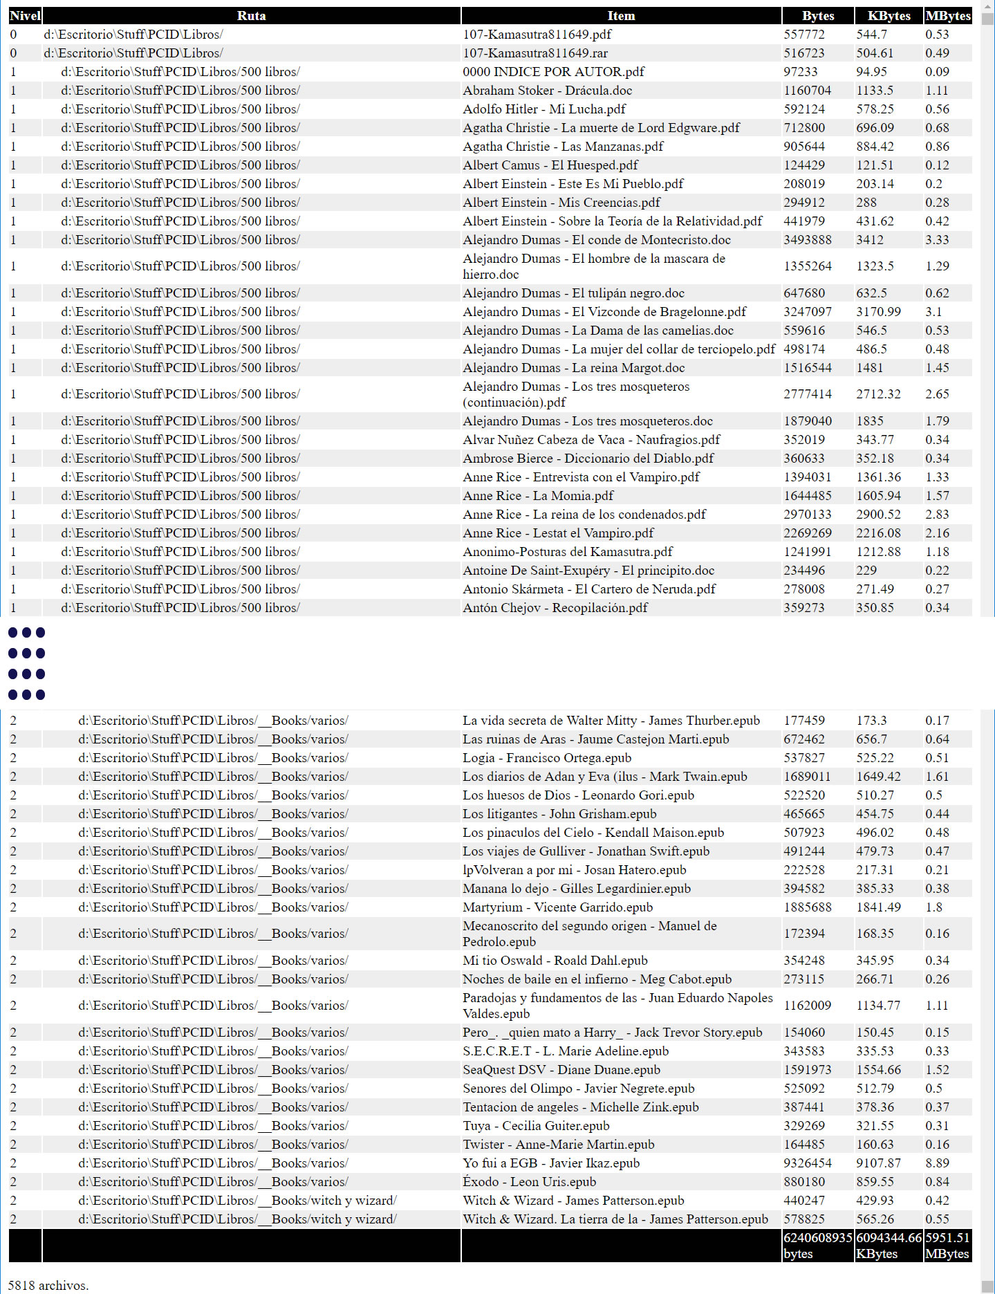Click the Nivel column header
Viewport: 995px width, 1294px height.
pos(25,16)
